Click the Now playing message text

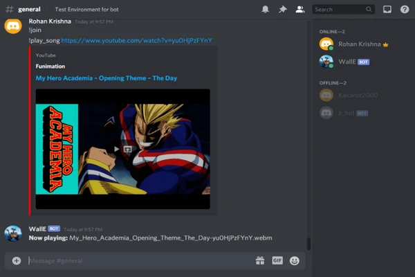point(150,238)
